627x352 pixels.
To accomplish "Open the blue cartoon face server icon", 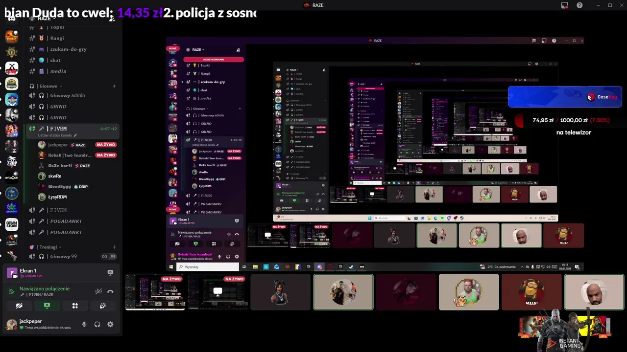I will [12, 100].
